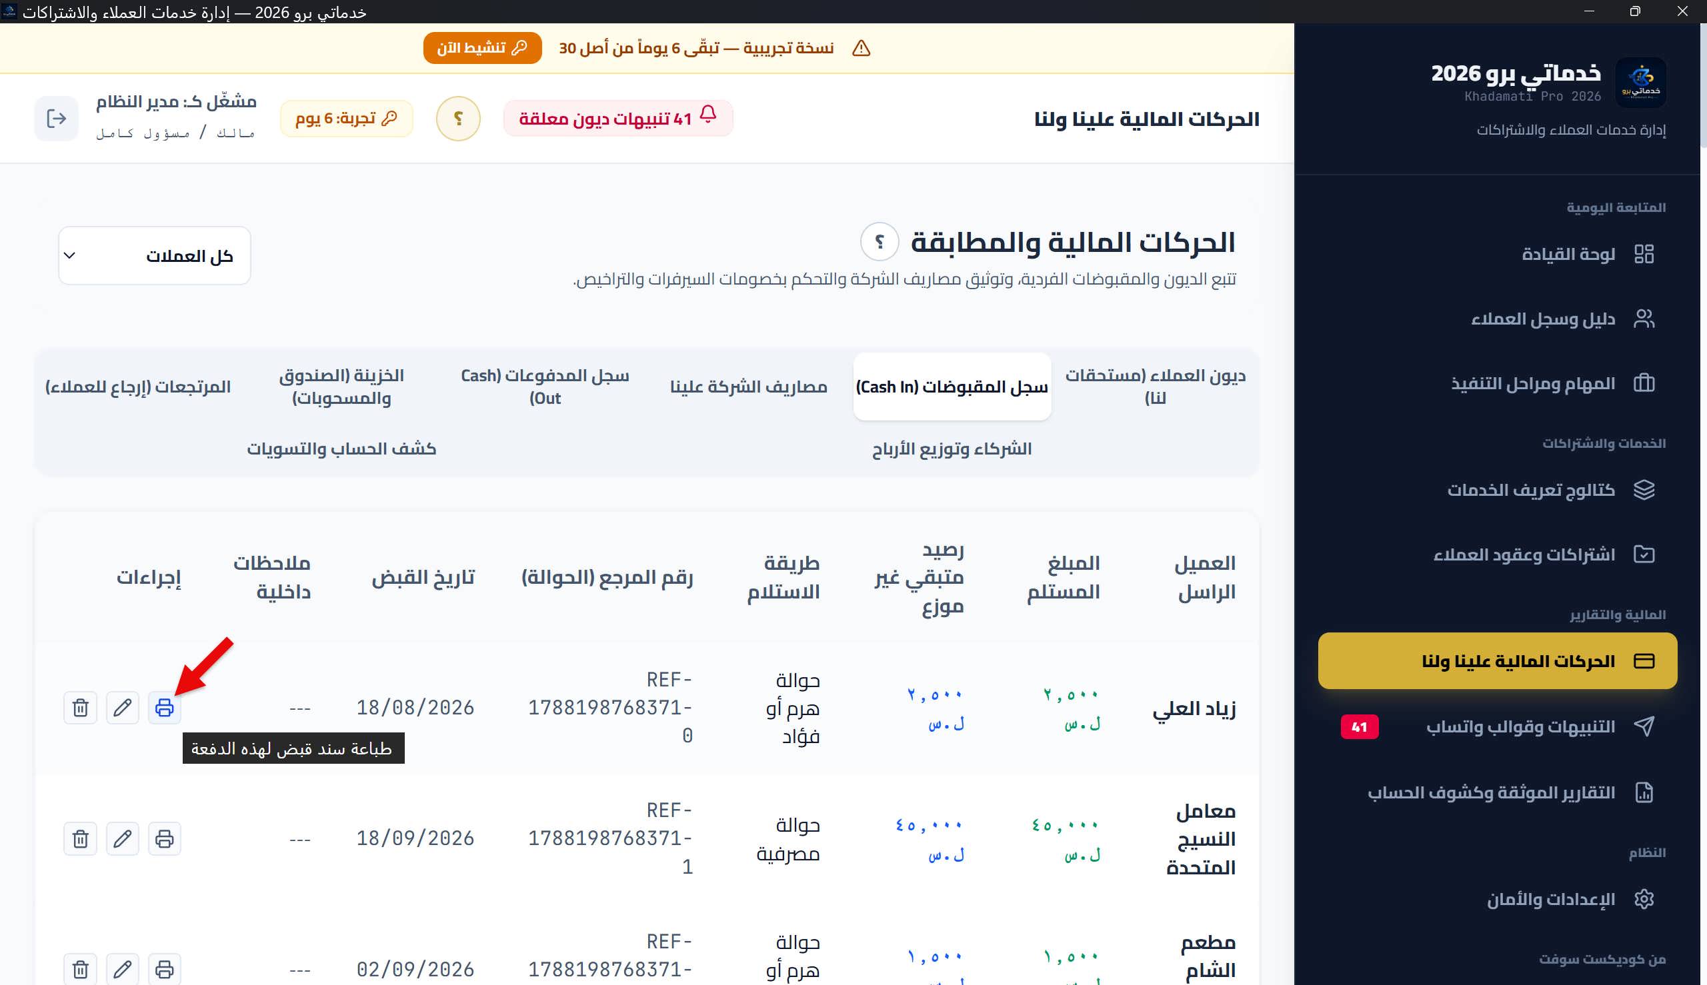Delete the زياد العلي payment row
This screenshot has width=1707, height=985.
pyautogui.click(x=81, y=708)
